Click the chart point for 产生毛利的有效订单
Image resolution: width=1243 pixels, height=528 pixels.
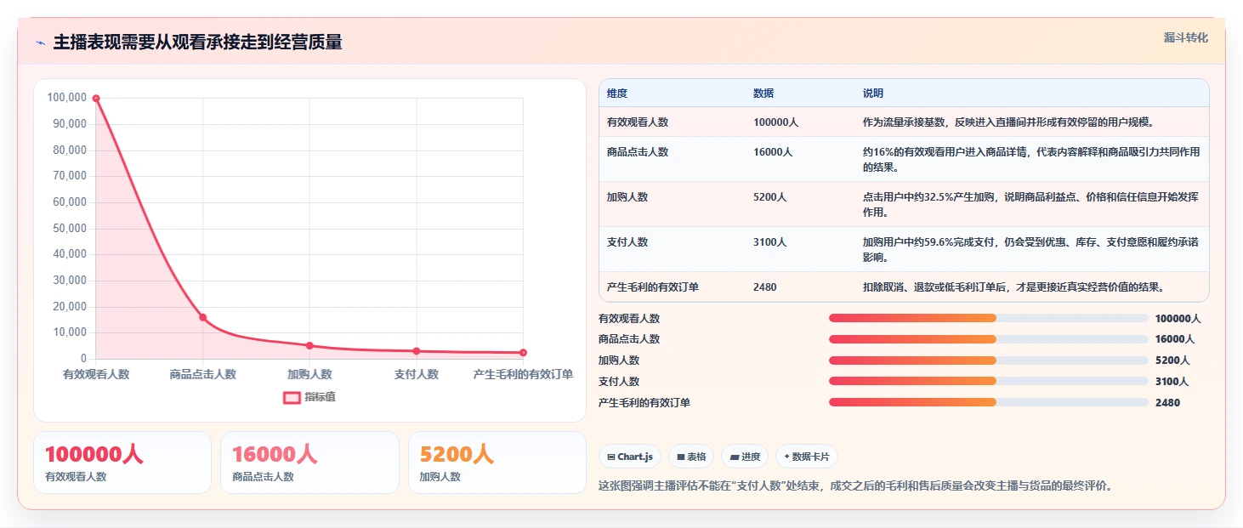523,353
